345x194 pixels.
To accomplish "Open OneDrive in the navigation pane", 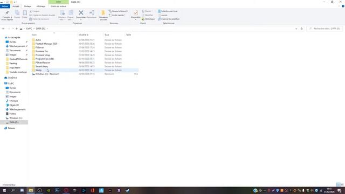I will (x=12, y=78).
